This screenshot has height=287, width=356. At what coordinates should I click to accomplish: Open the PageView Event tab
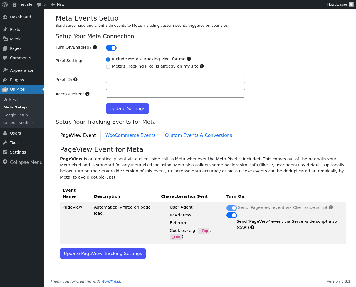pos(78,135)
